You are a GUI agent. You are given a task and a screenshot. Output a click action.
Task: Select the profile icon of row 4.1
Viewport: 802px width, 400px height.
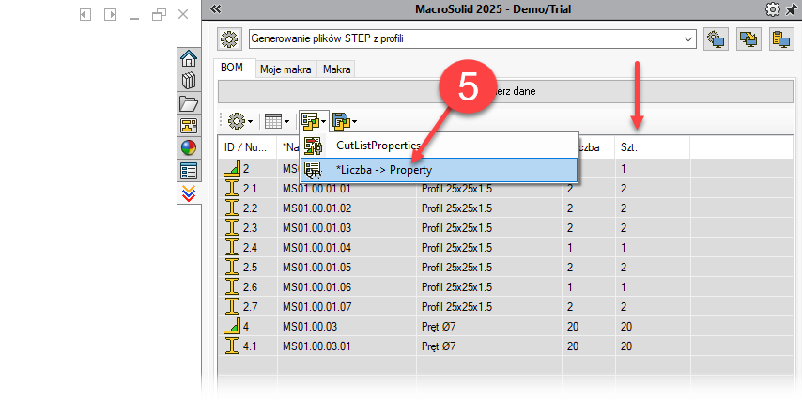point(232,346)
